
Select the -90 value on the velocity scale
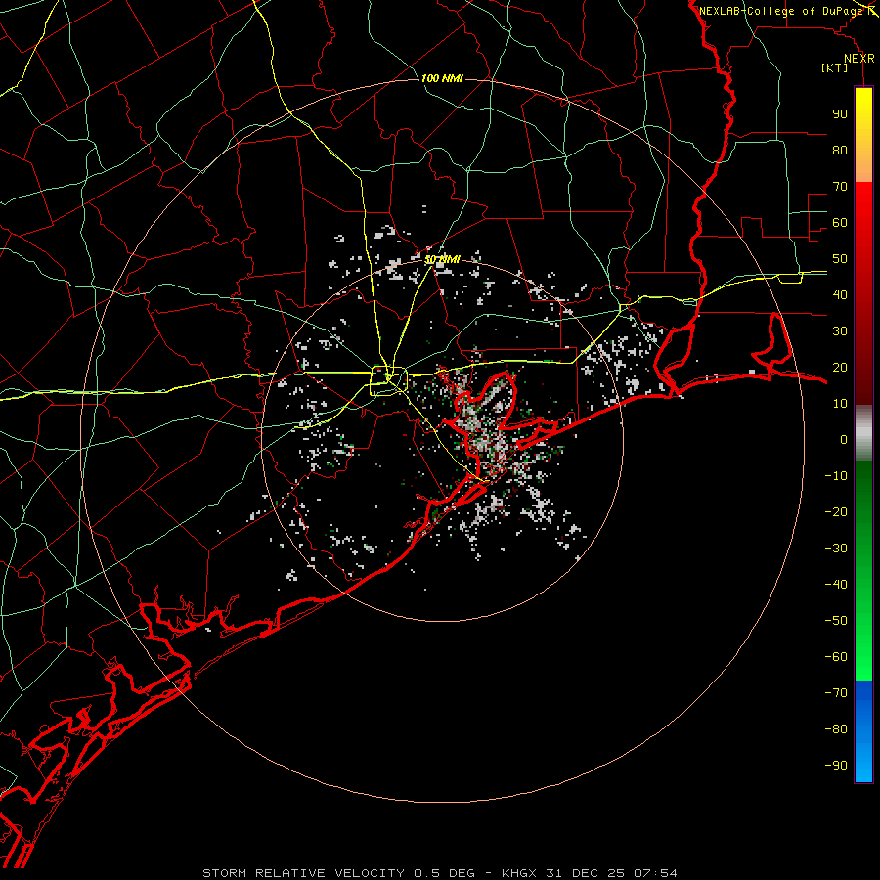click(x=836, y=766)
